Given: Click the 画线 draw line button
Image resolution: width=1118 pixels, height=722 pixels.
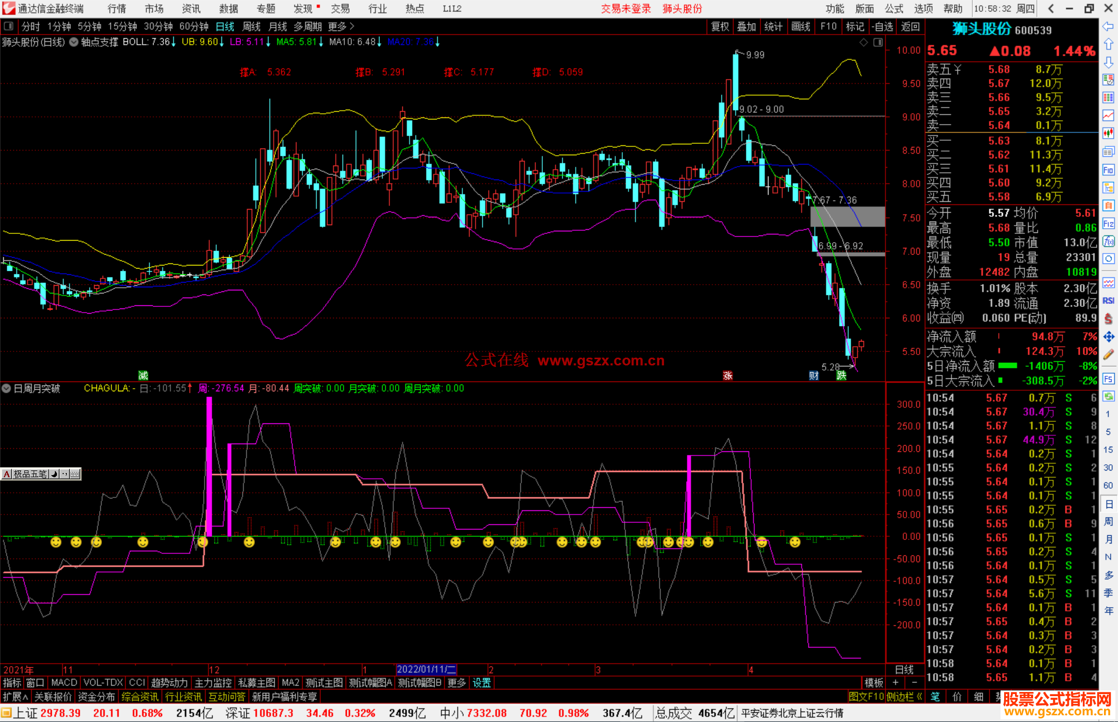Looking at the screenshot, I should (801, 26).
